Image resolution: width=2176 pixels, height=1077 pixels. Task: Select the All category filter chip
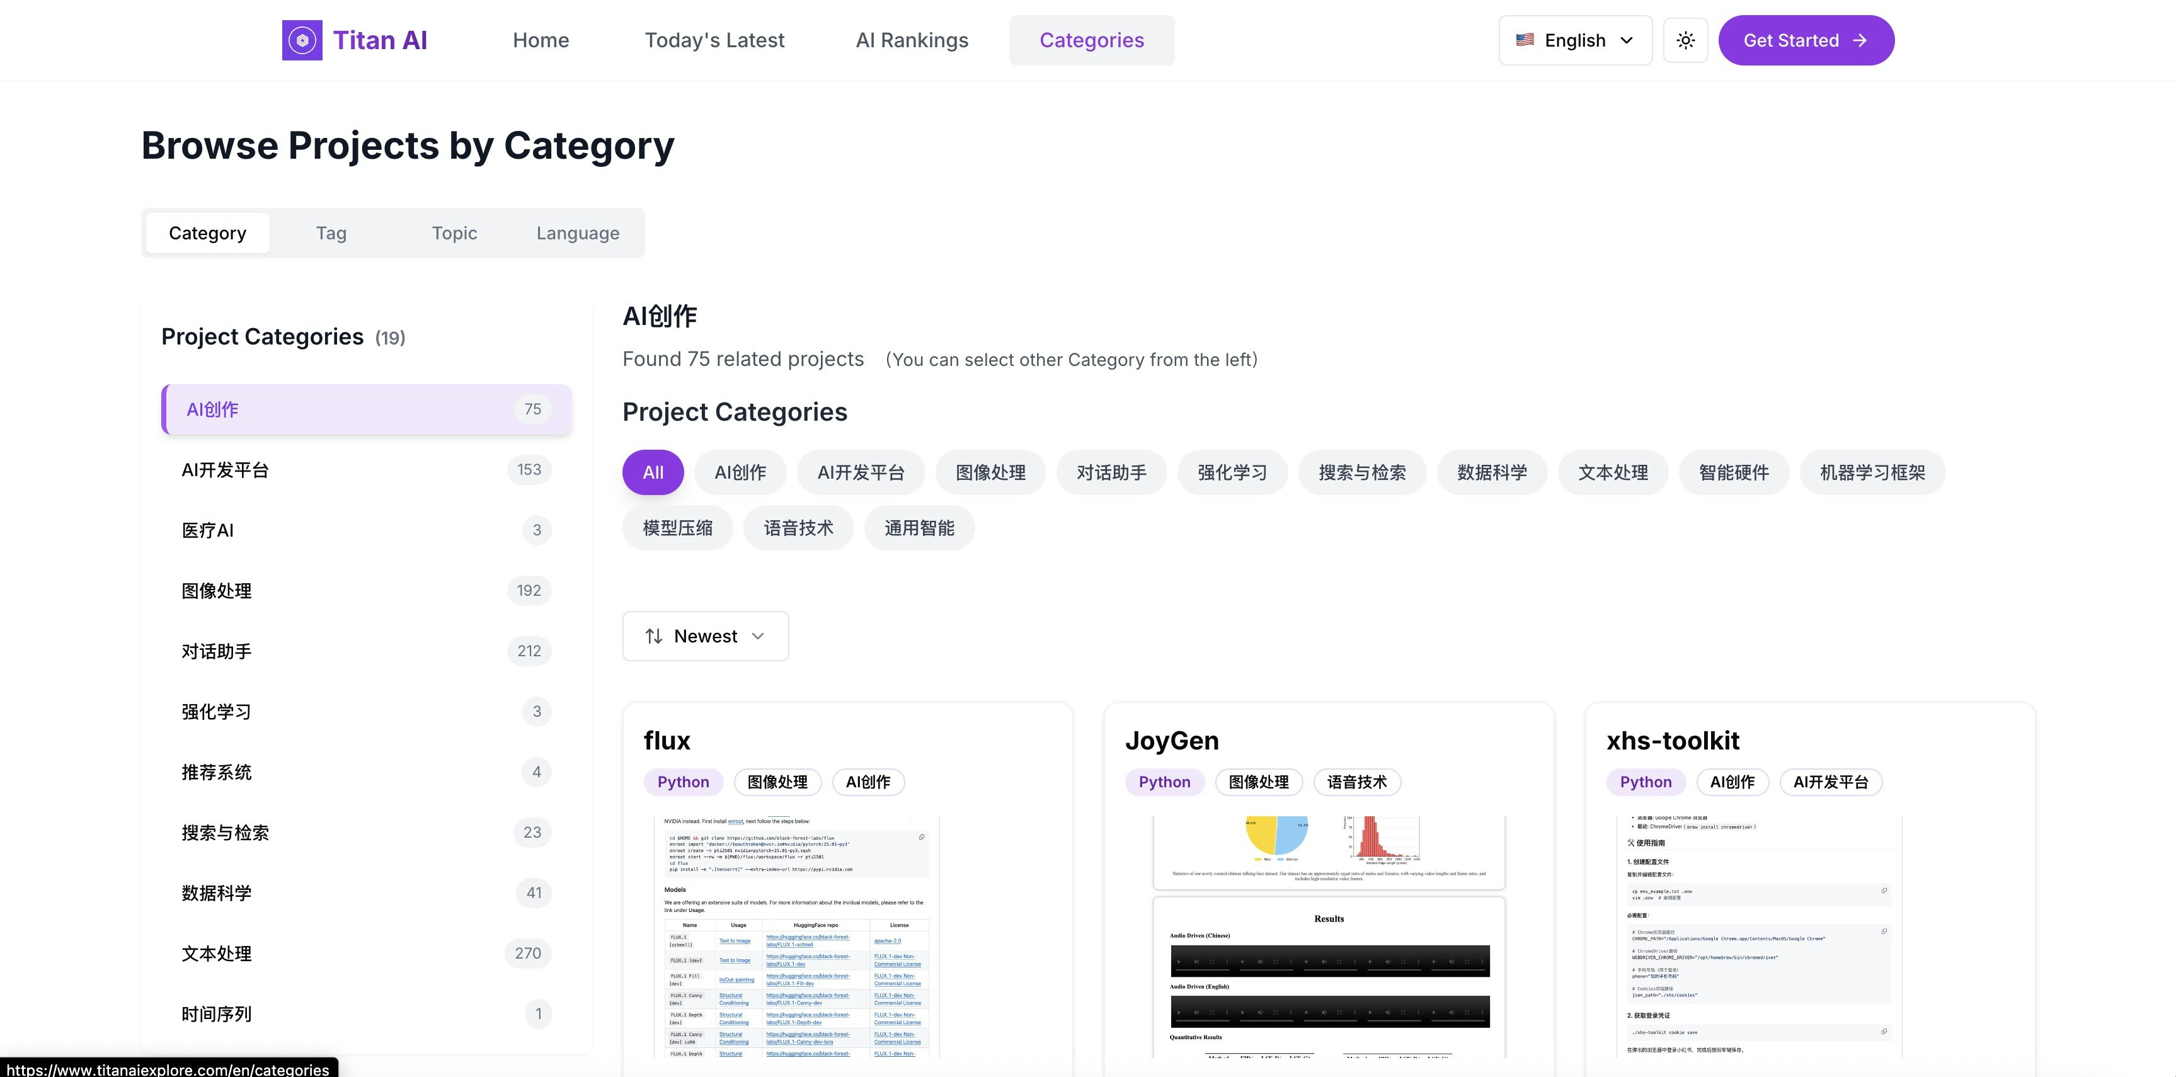(x=653, y=472)
